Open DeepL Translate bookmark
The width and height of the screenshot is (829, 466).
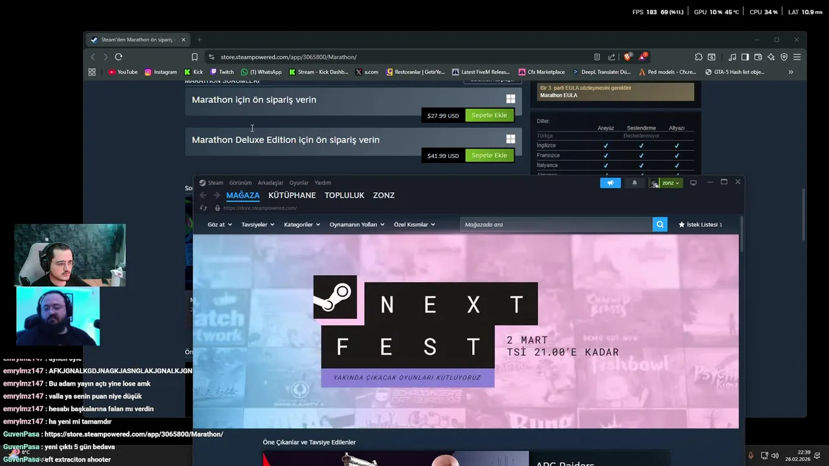coord(602,72)
